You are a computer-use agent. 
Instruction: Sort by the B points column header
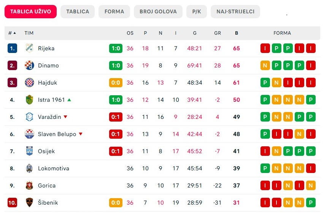click(237, 33)
